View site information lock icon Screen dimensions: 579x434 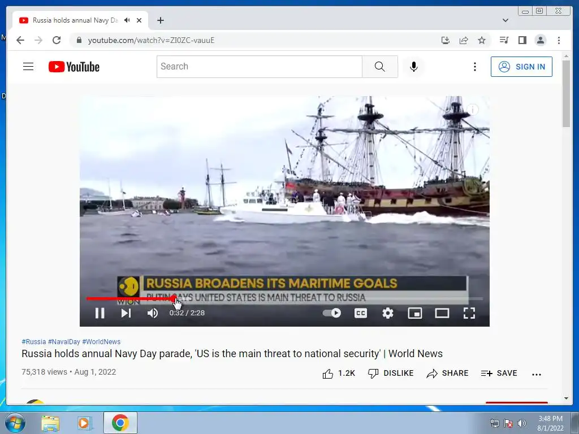click(x=79, y=40)
